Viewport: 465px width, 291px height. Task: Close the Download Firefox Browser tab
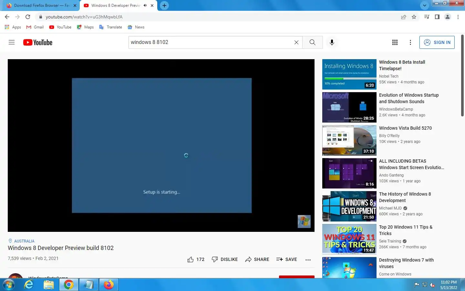pyautogui.click(x=75, y=5)
